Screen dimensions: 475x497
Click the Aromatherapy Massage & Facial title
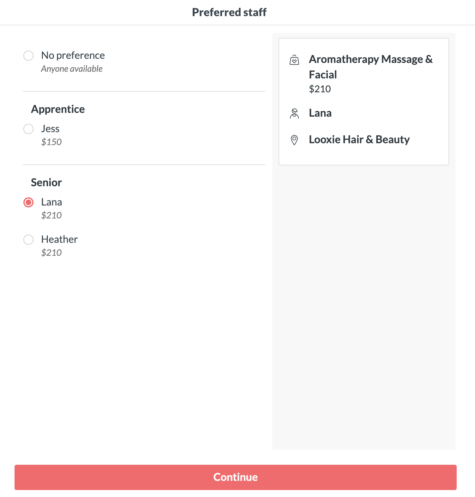371,67
